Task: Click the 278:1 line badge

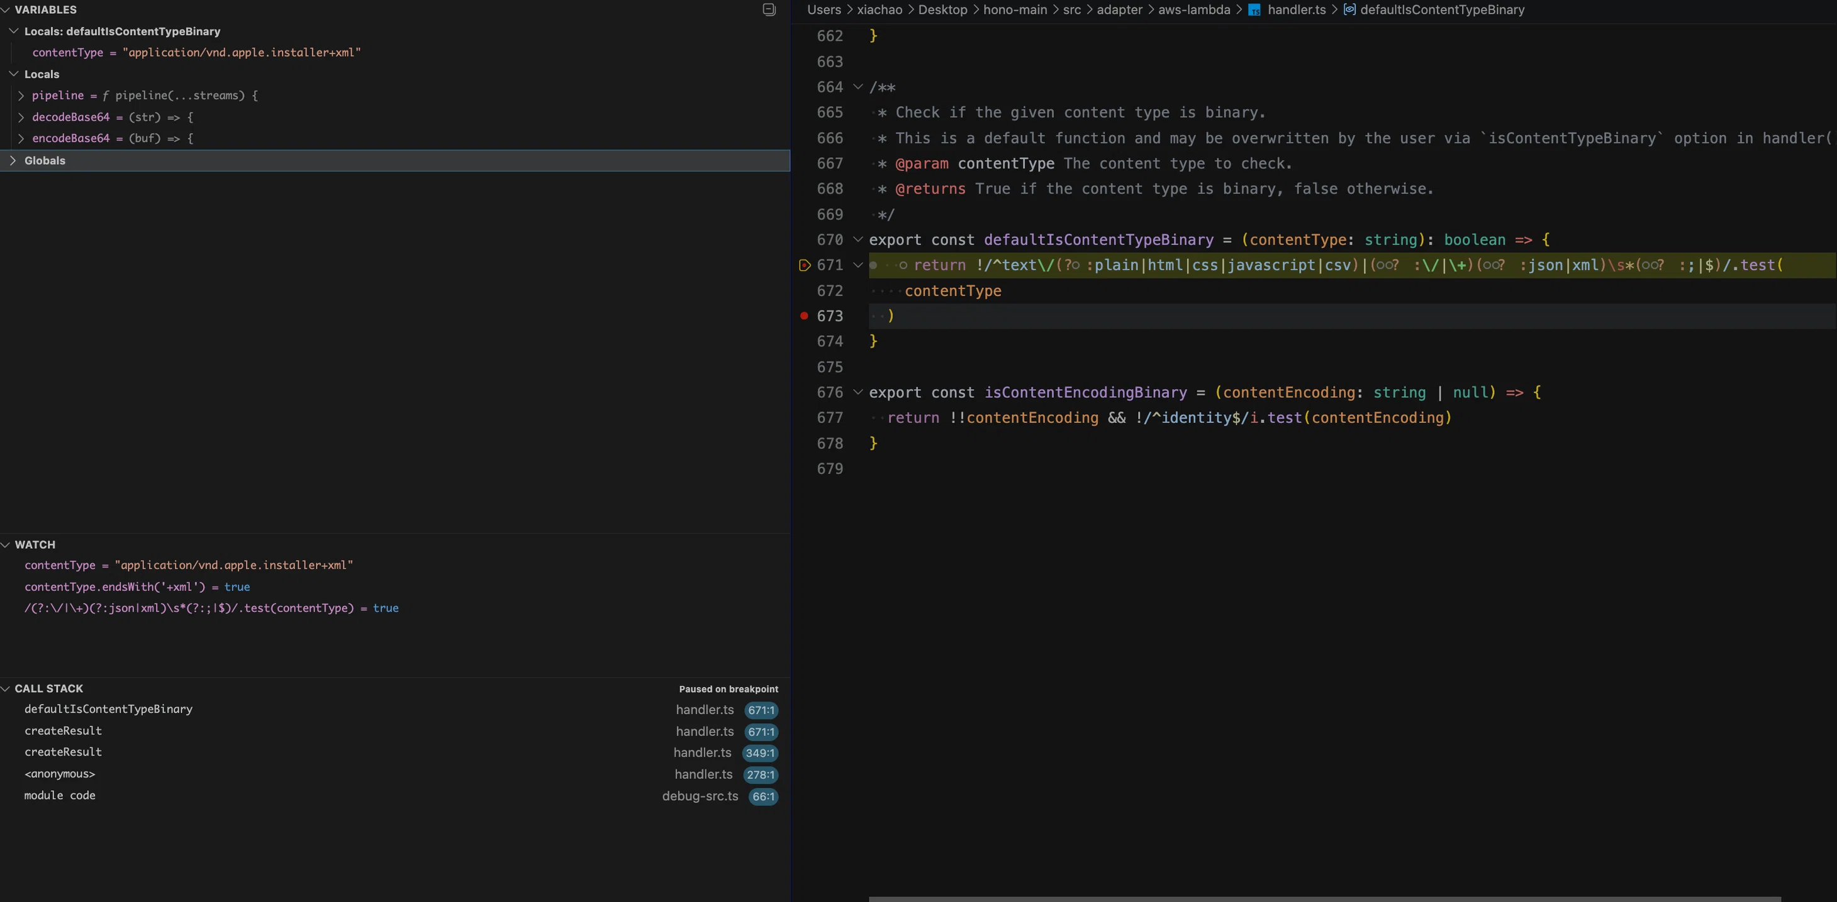Action: (x=760, y=774)
